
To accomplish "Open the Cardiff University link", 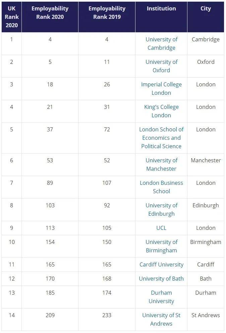I will point(161,264).
